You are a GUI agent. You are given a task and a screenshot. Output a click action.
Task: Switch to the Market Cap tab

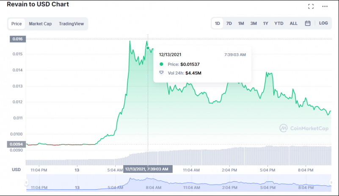(40, 24)
